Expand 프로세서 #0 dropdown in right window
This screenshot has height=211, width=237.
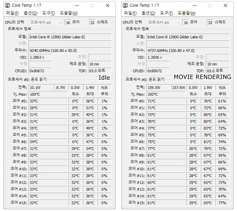164,23
